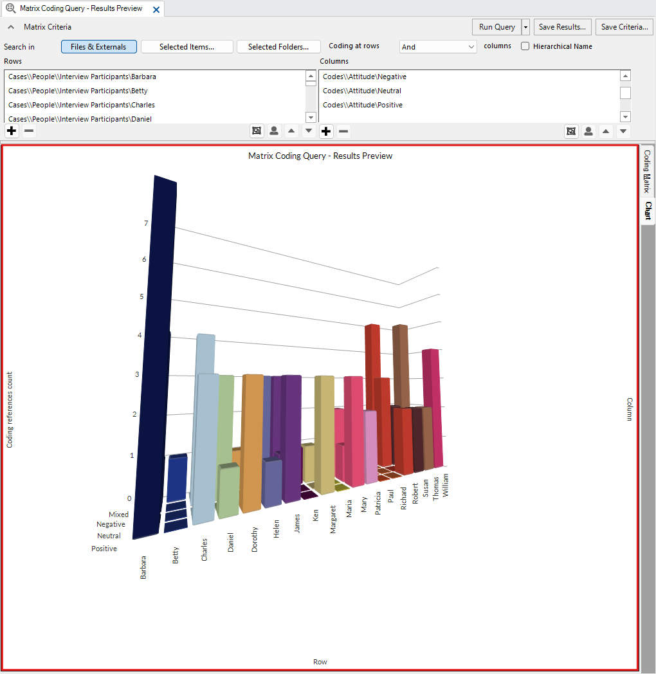The width and height of the screenshot is (656, 674).
Task: Select the Barbara row entry
Action: point(155,77)
